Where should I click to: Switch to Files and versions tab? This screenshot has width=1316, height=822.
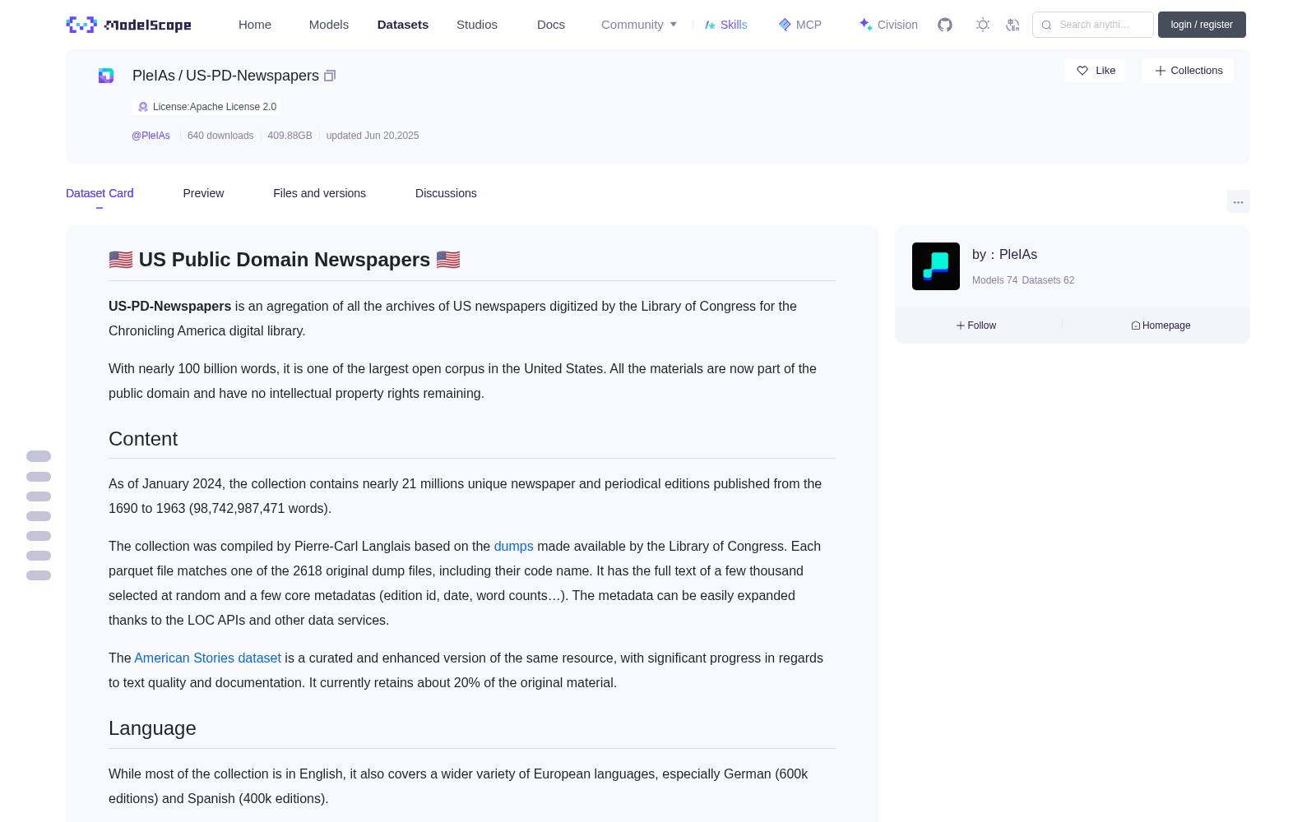click(319, 193)
